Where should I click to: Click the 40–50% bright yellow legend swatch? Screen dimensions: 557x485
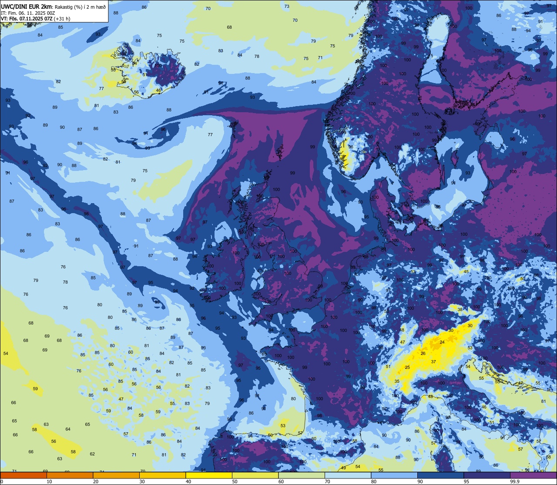pos(209,475)
